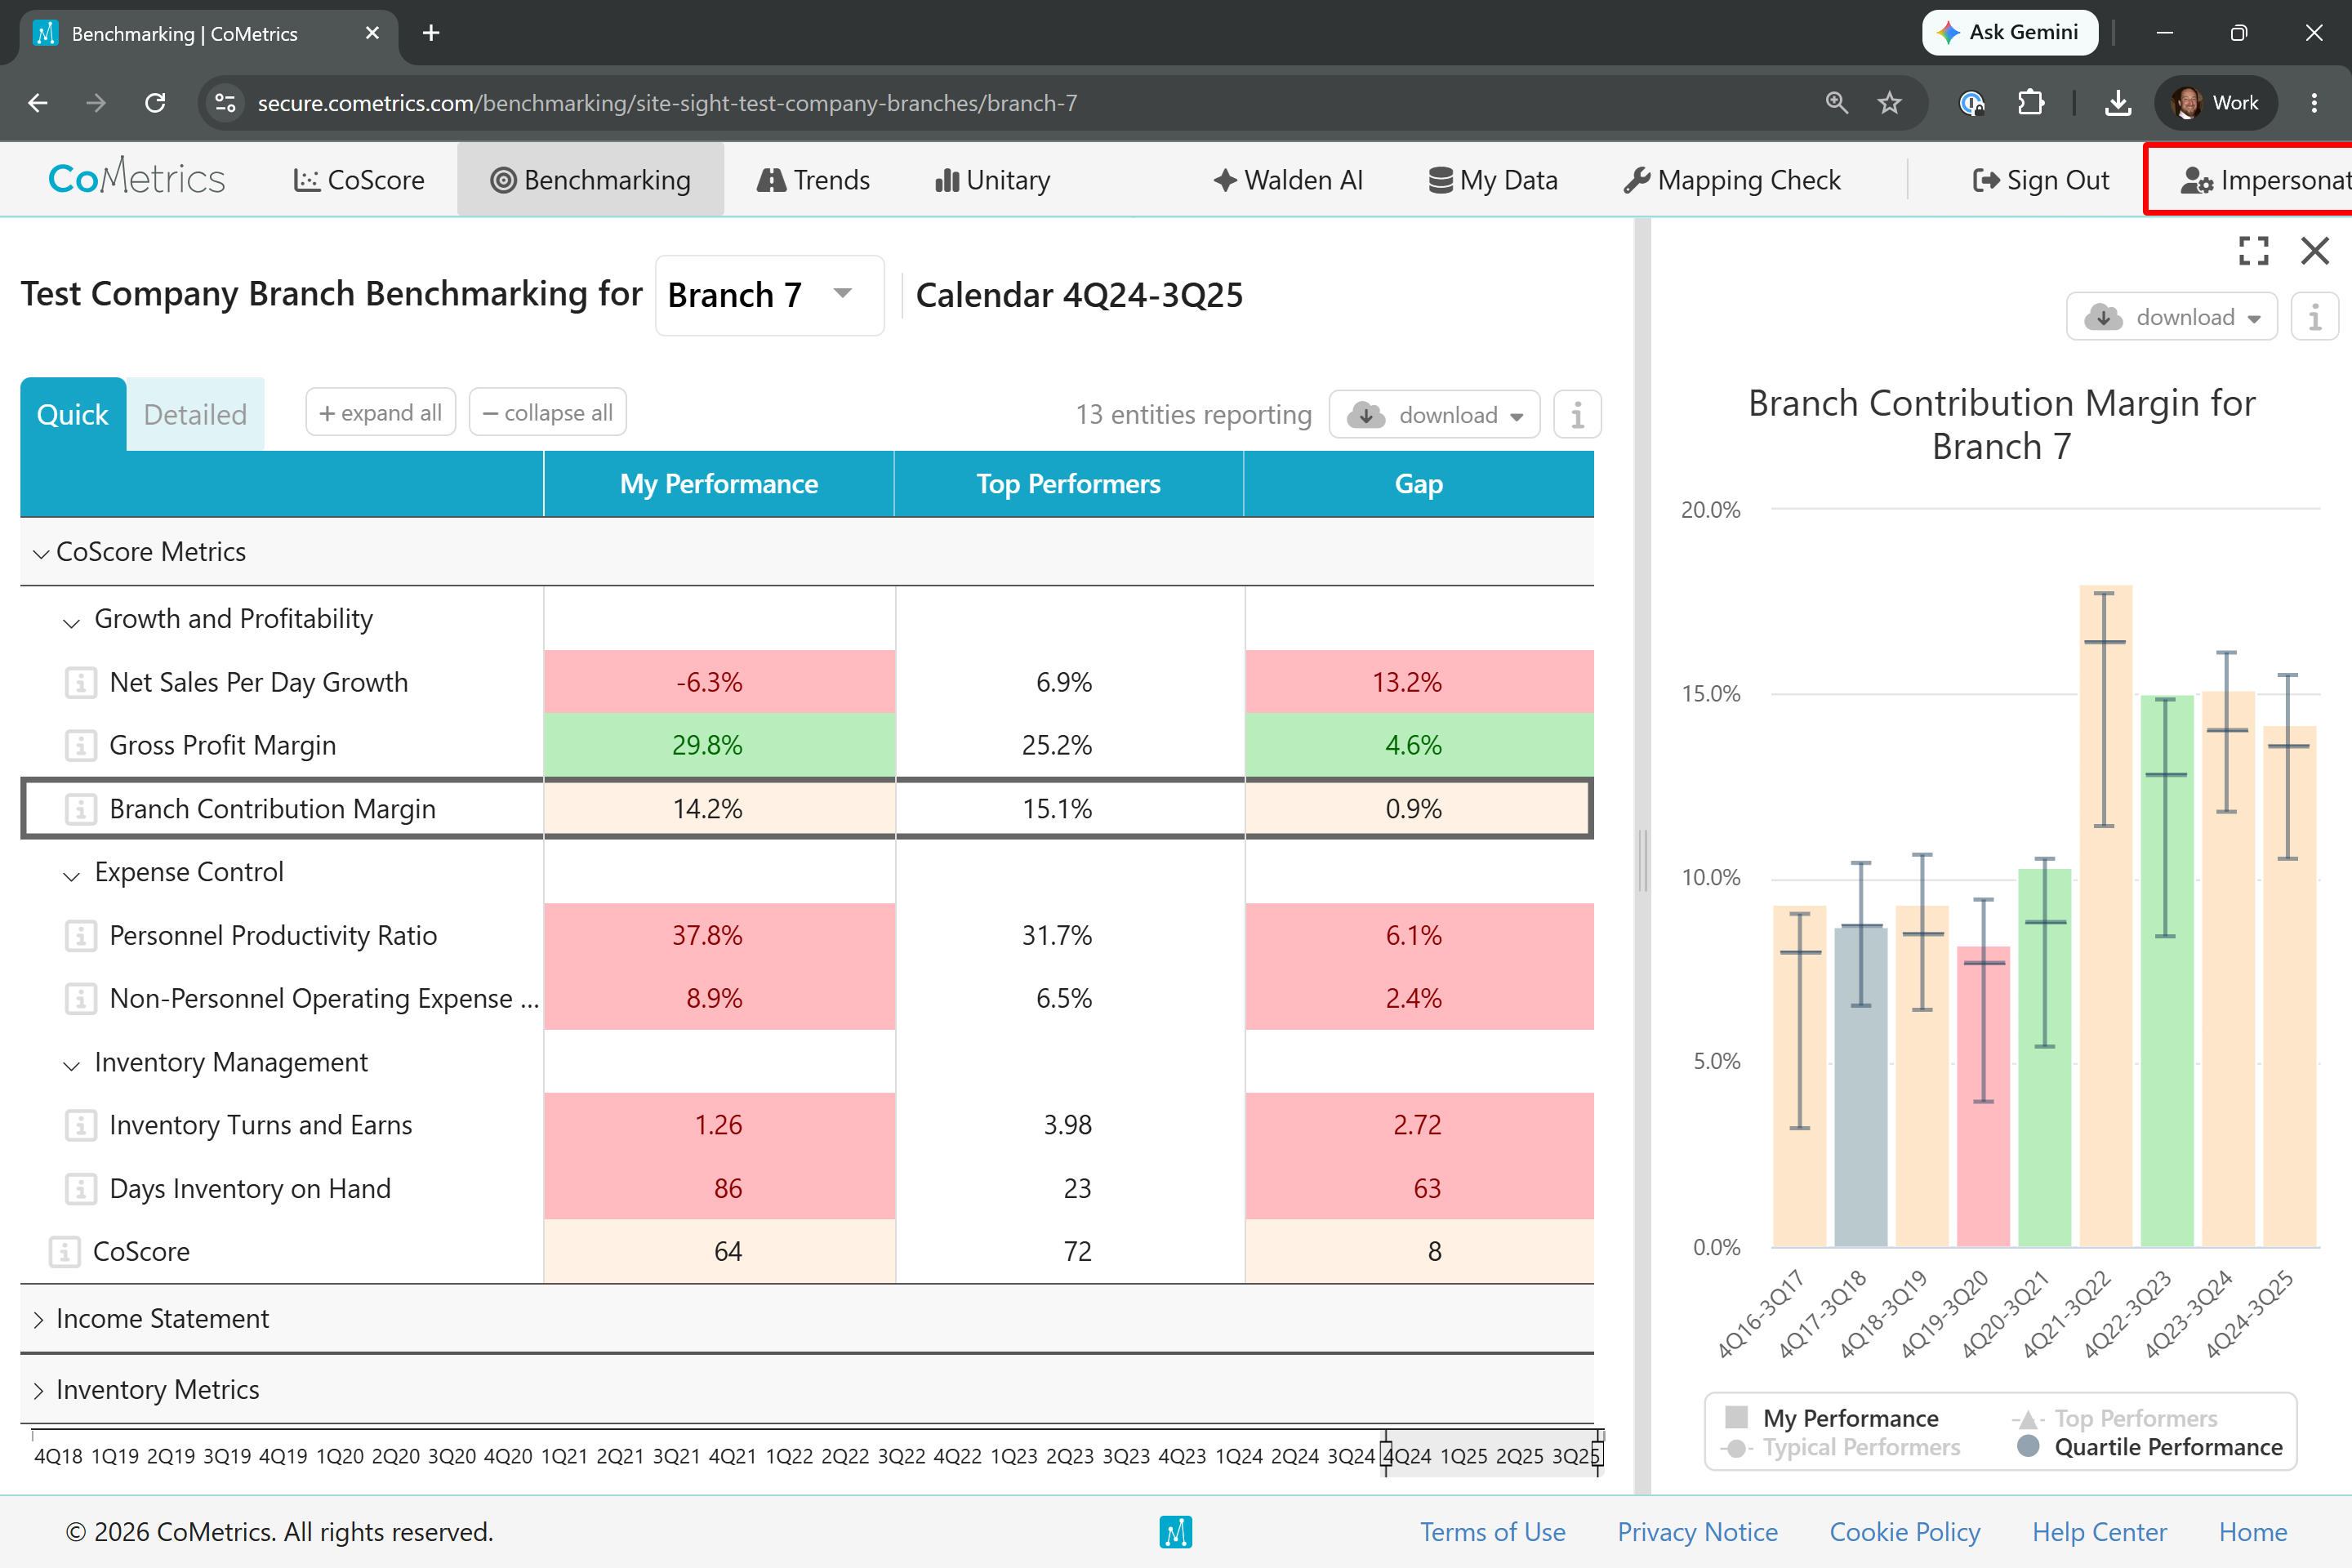Screen dimensions: 2352x1568
Task: Click the zoom magnifier icon in address bar
Action: pos(1836,103)
